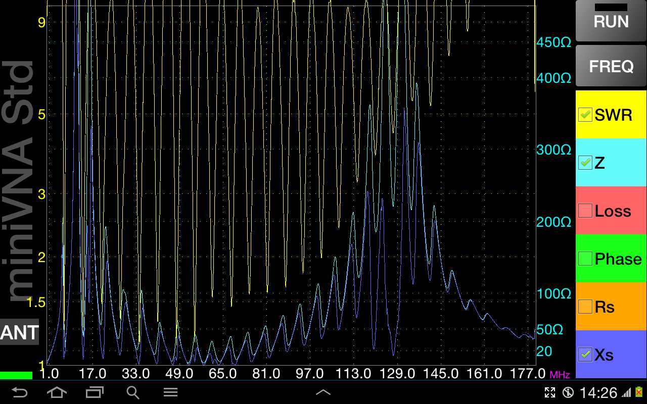647x404 pixels.
Task: Tap the 300Ω impedance scale label
Action: (554, 150)
